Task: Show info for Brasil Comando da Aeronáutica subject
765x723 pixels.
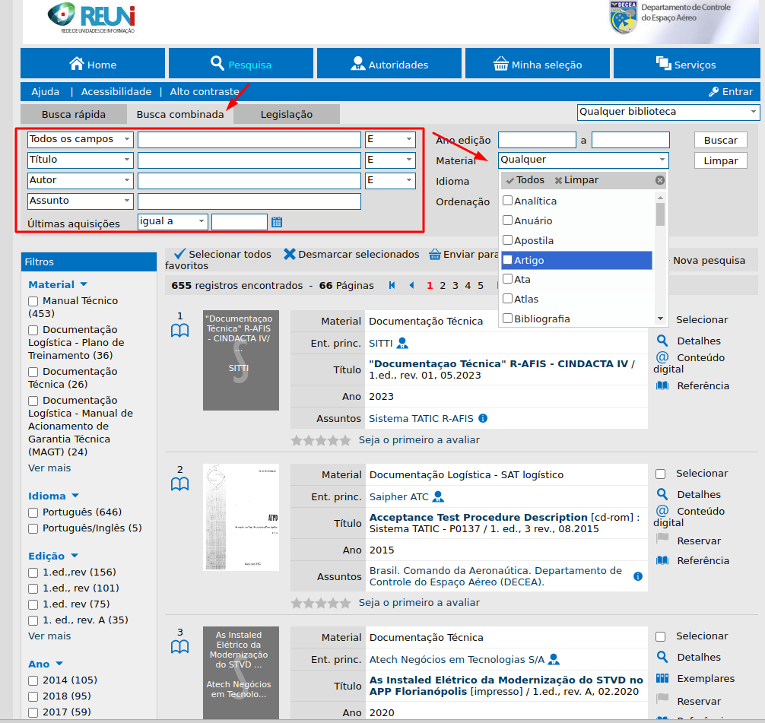Action: [638, 576]
